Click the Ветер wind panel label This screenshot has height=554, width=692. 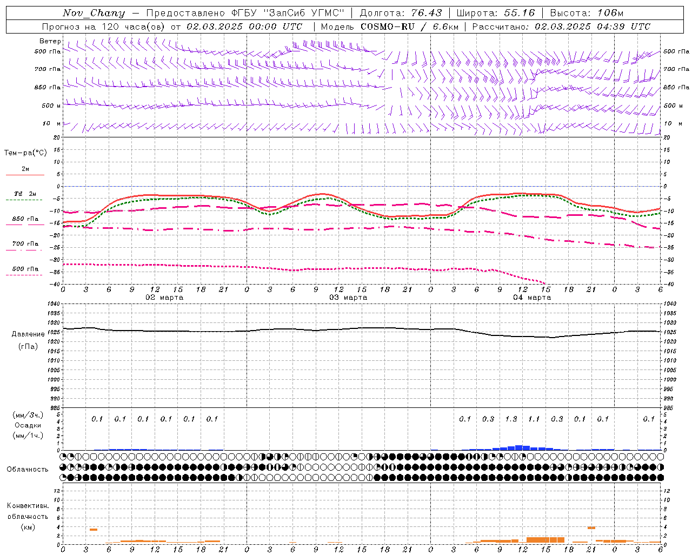[x=50, y=41]
